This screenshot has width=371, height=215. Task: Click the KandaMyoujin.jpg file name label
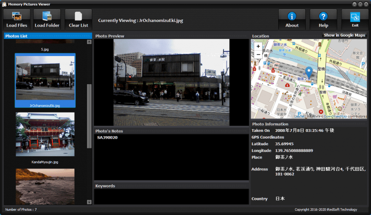pos(45,162)
